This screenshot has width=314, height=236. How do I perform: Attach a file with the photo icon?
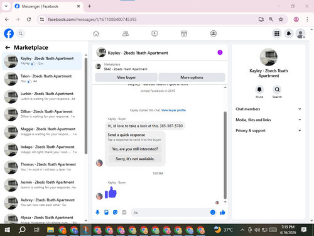106,213
